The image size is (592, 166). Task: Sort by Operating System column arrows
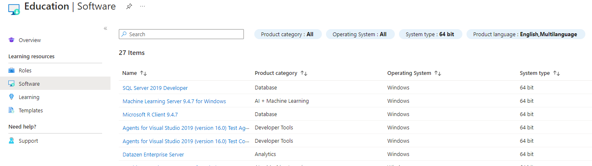[438, 73]
